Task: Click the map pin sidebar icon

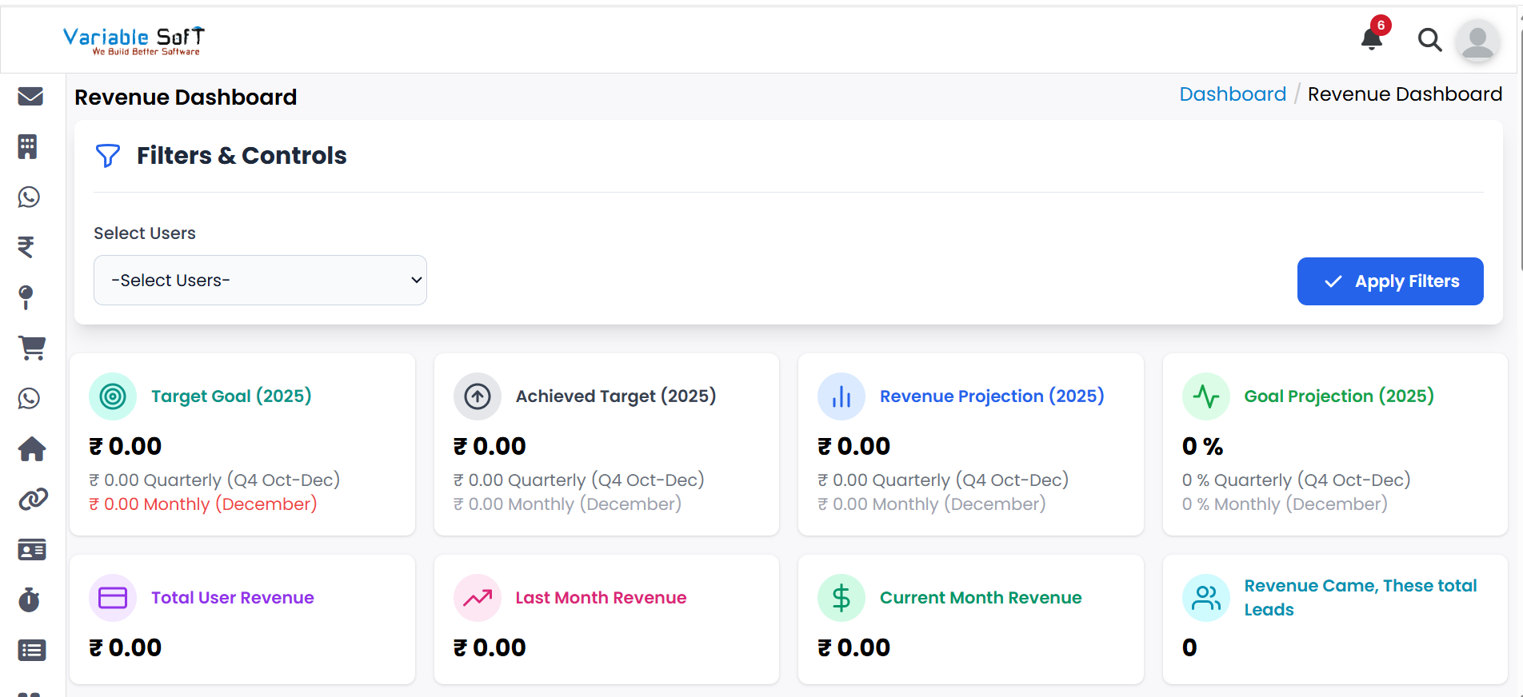Action: [x=26, y=297]
